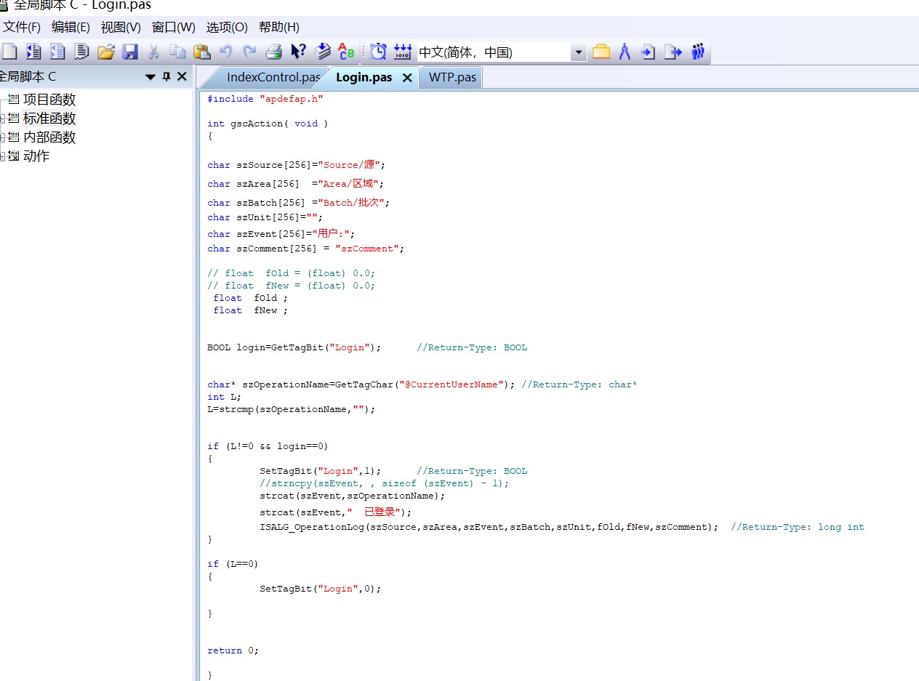The height and width of the screenshot is (681, 919).
Task: Select 项目函数 in the tree
Action: pyautogui.click(x=49, y=100)
